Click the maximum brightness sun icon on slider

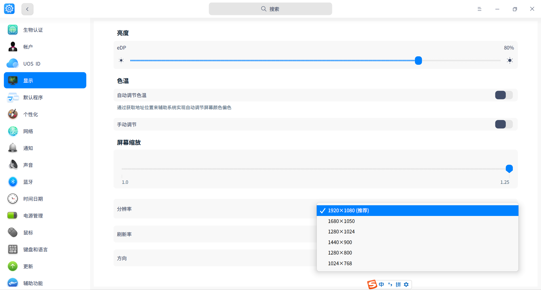[509, 60]
